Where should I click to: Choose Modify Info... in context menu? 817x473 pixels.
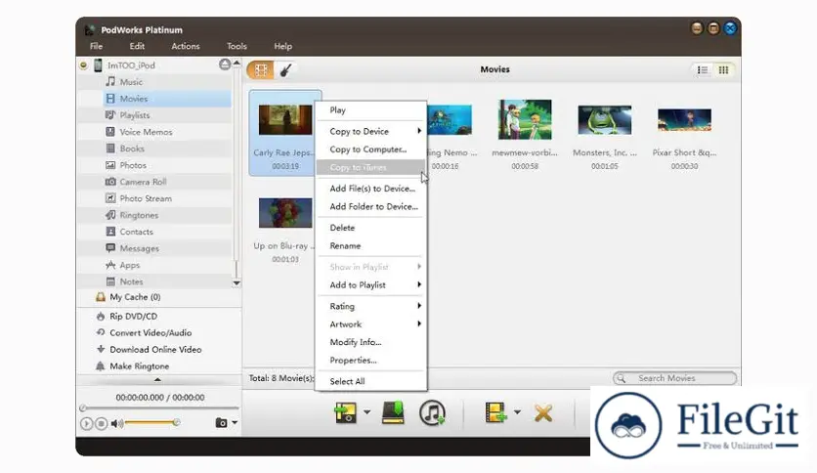coord(371,342)
